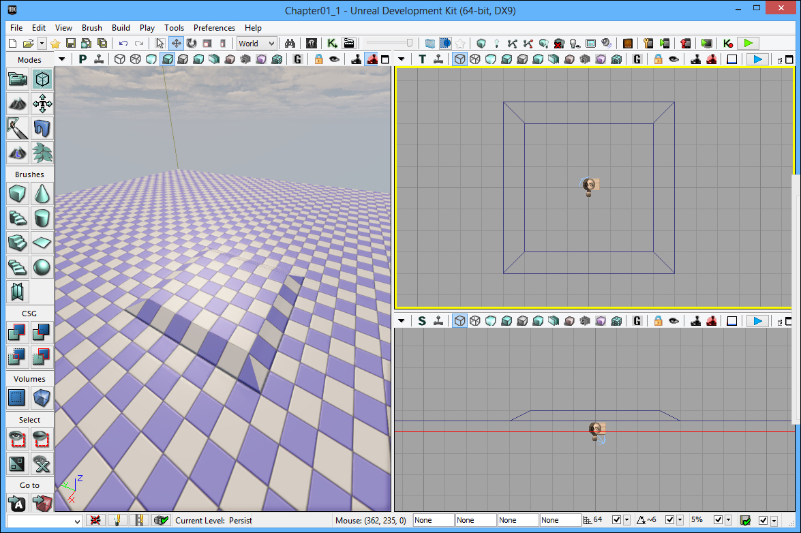This screenshot has width=801, height=533.
Task: Activate Geometry mode in Modes panel
Action: click(42, 80)
